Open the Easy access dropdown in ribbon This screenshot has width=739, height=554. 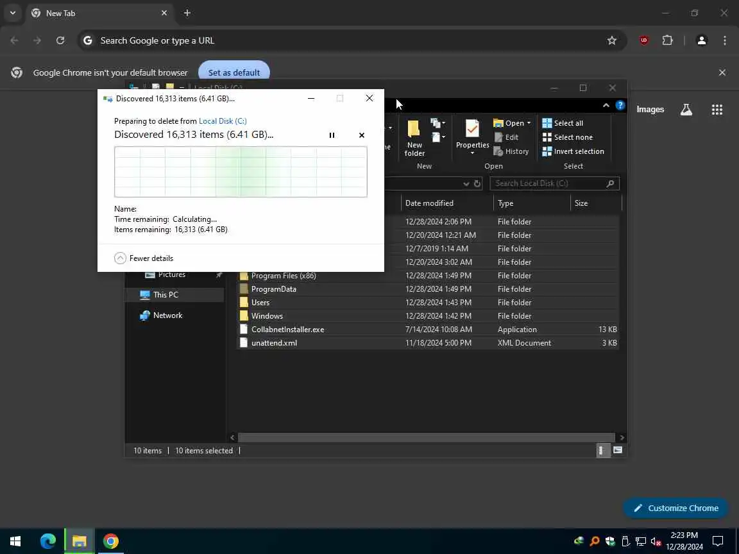[438, 137]
